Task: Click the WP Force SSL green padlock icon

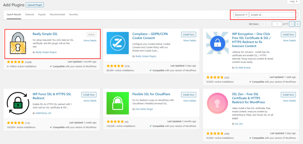Action: pyautogui.click(x=18, y=103)
